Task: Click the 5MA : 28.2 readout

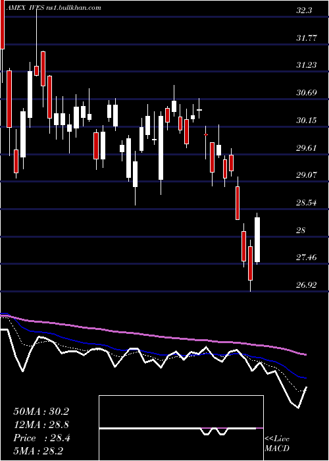Action: click(x=39, y=451)
